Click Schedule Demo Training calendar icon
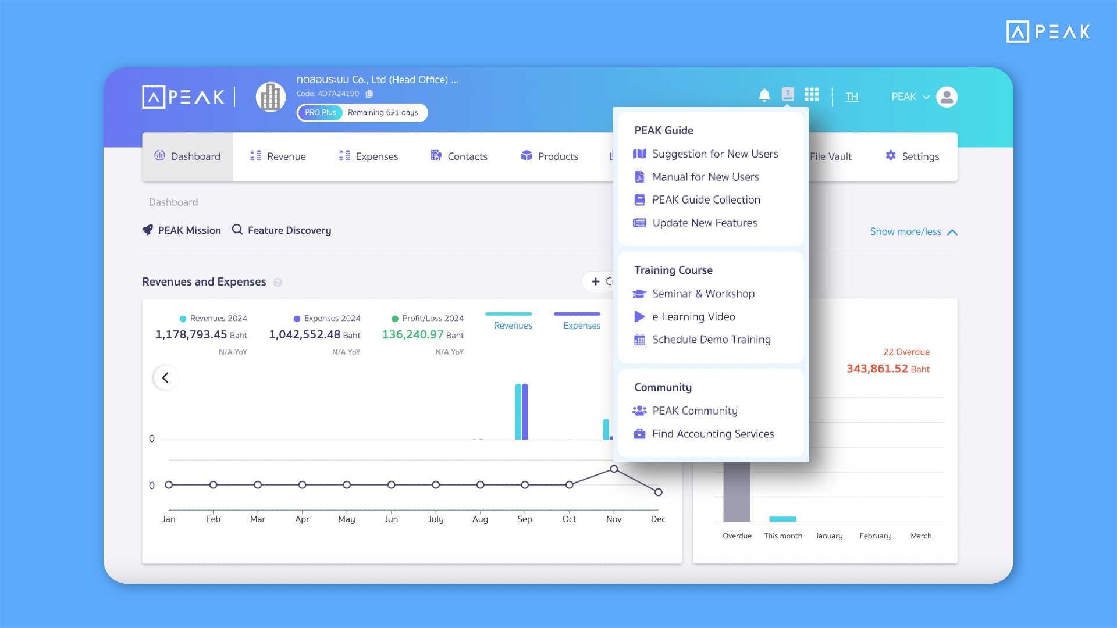The image size is (1117, 628). [639, 339]
